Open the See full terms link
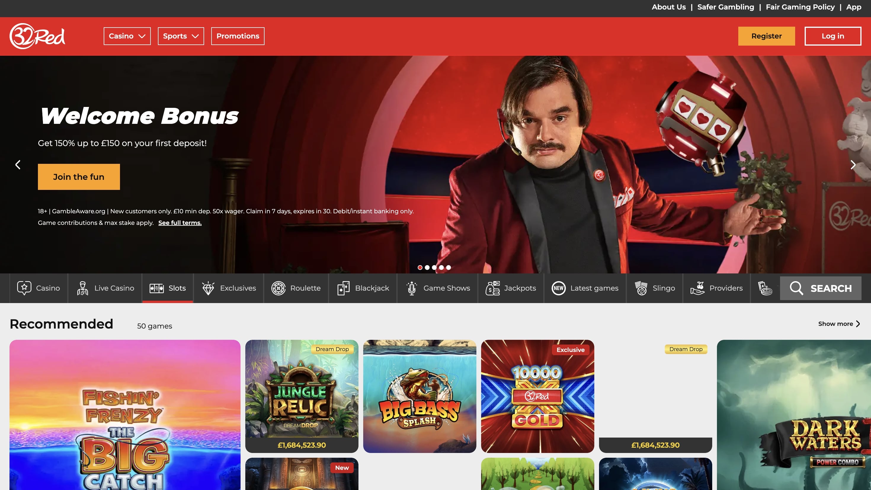Screen dimensions: 871x490 tap(180, 223)
